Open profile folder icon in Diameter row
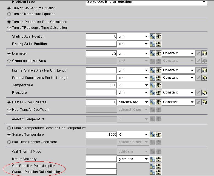214x176 pixels. point(204,53)
